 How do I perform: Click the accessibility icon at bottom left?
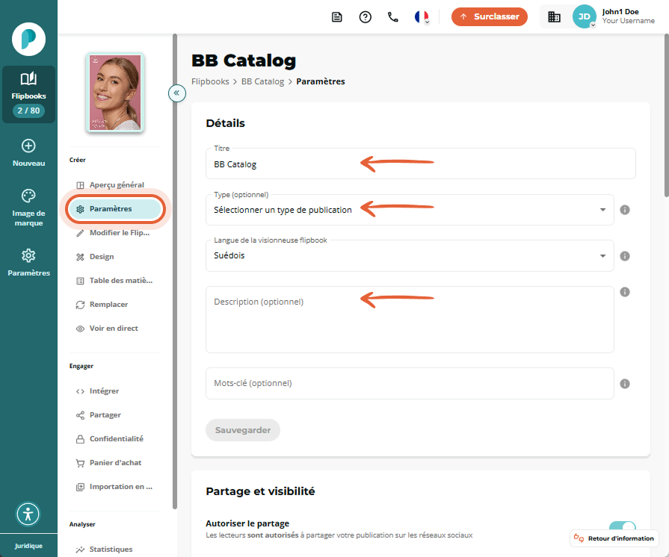(28, 514)
